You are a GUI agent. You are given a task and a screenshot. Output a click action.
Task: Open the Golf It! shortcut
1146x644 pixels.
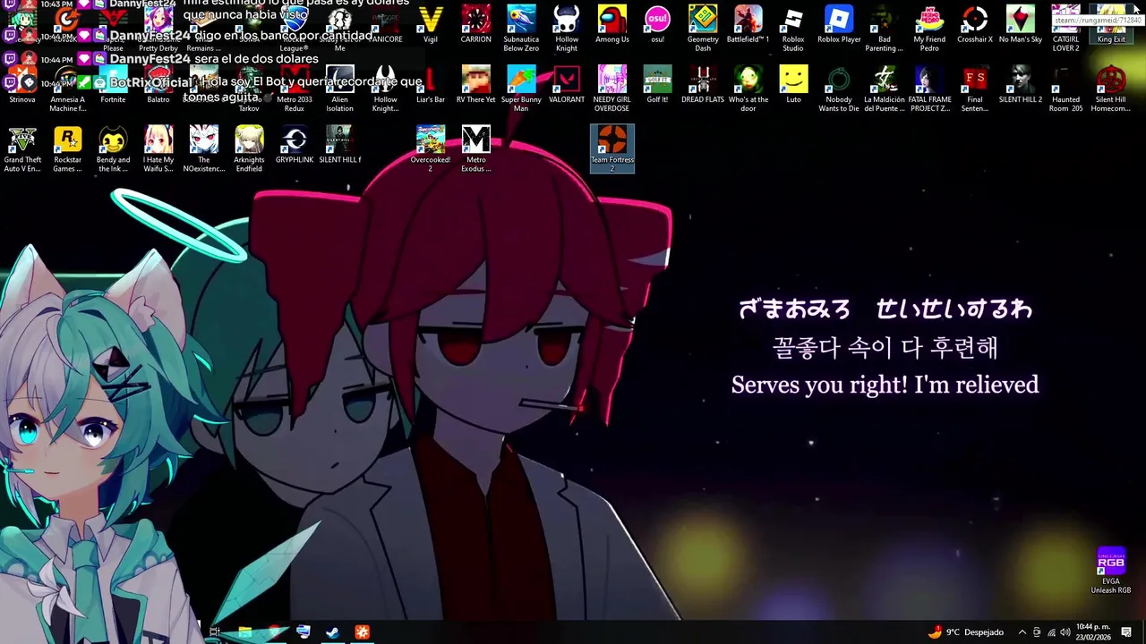click(x=657, y=85)
